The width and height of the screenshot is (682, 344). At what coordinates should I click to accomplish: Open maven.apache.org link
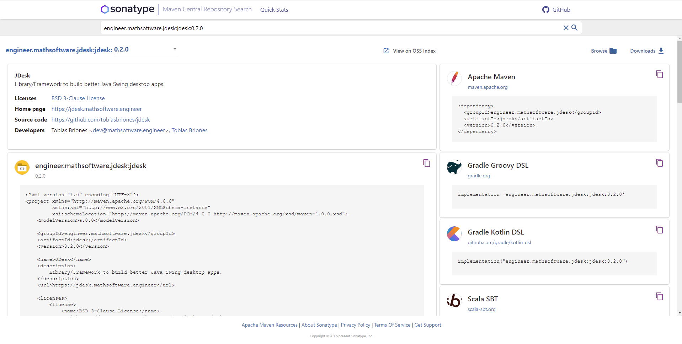(x=487, y=87)
